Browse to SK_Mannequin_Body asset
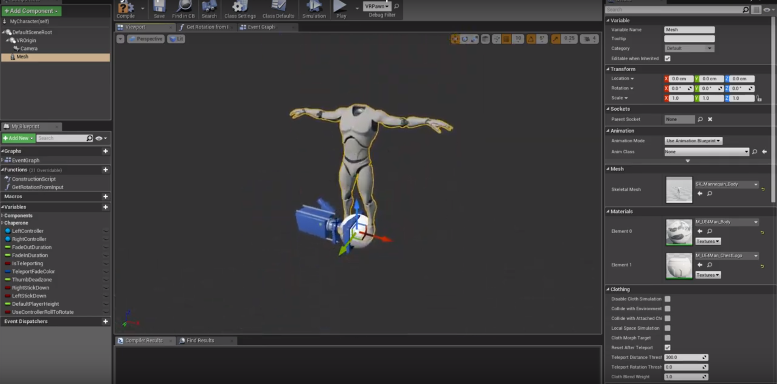 click(x=710, y=193)
